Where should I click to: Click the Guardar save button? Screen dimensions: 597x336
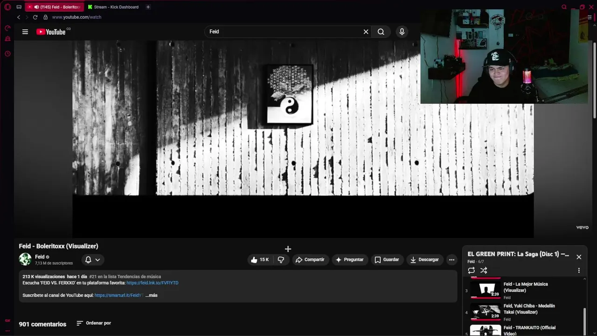[387, 260]
